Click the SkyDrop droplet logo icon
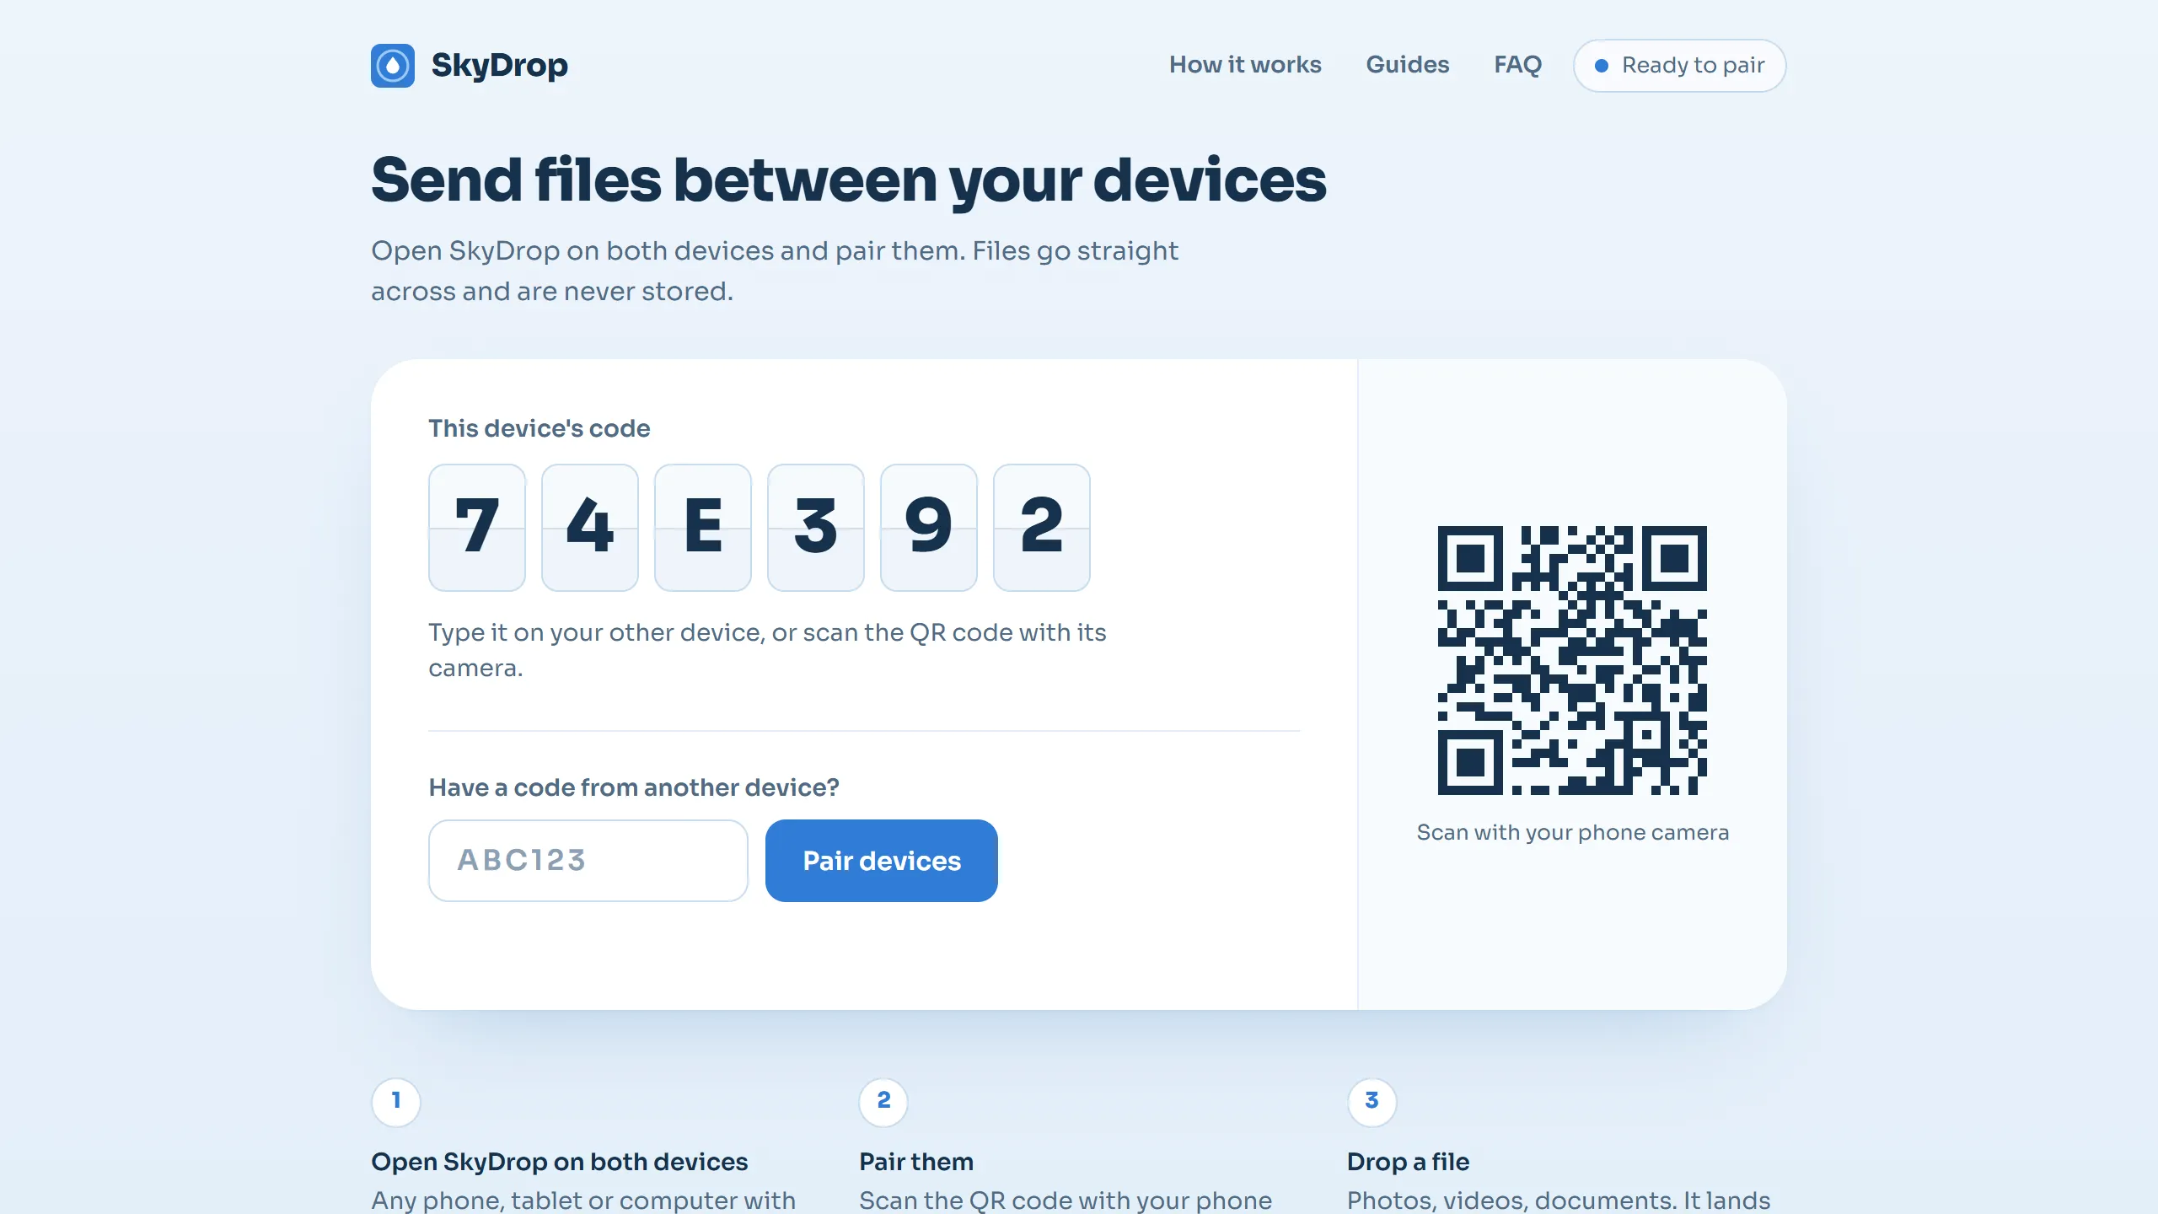 [x=392, y=66]
